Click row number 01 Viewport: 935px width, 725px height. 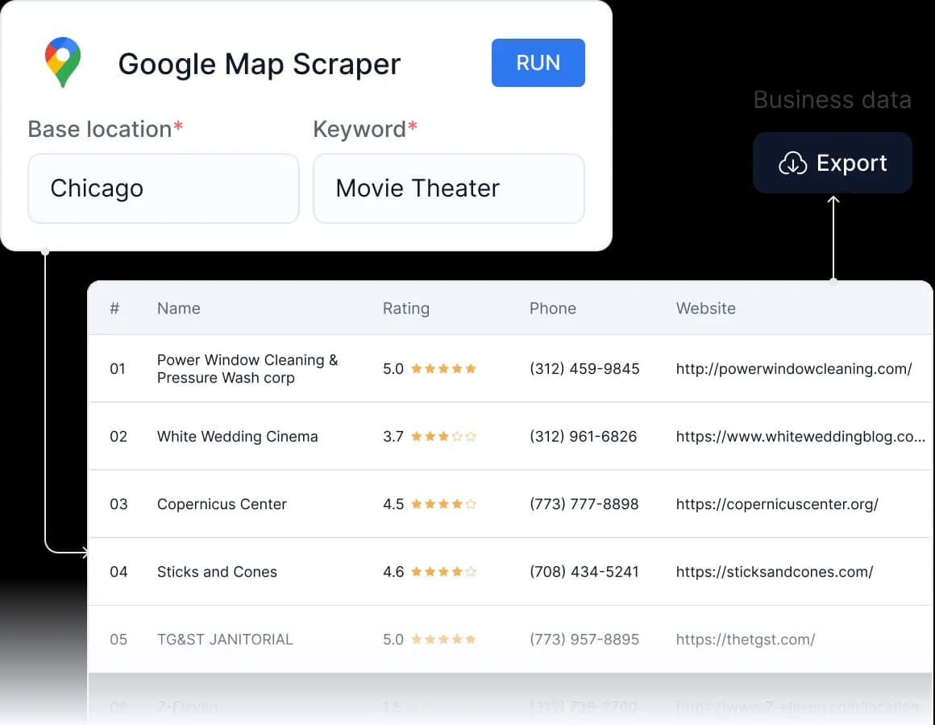click(x=118, y=369)
